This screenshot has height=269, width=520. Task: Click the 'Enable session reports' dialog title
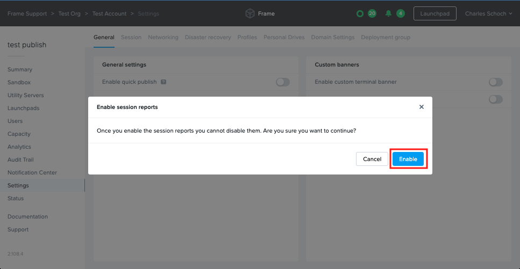[127, 107]
